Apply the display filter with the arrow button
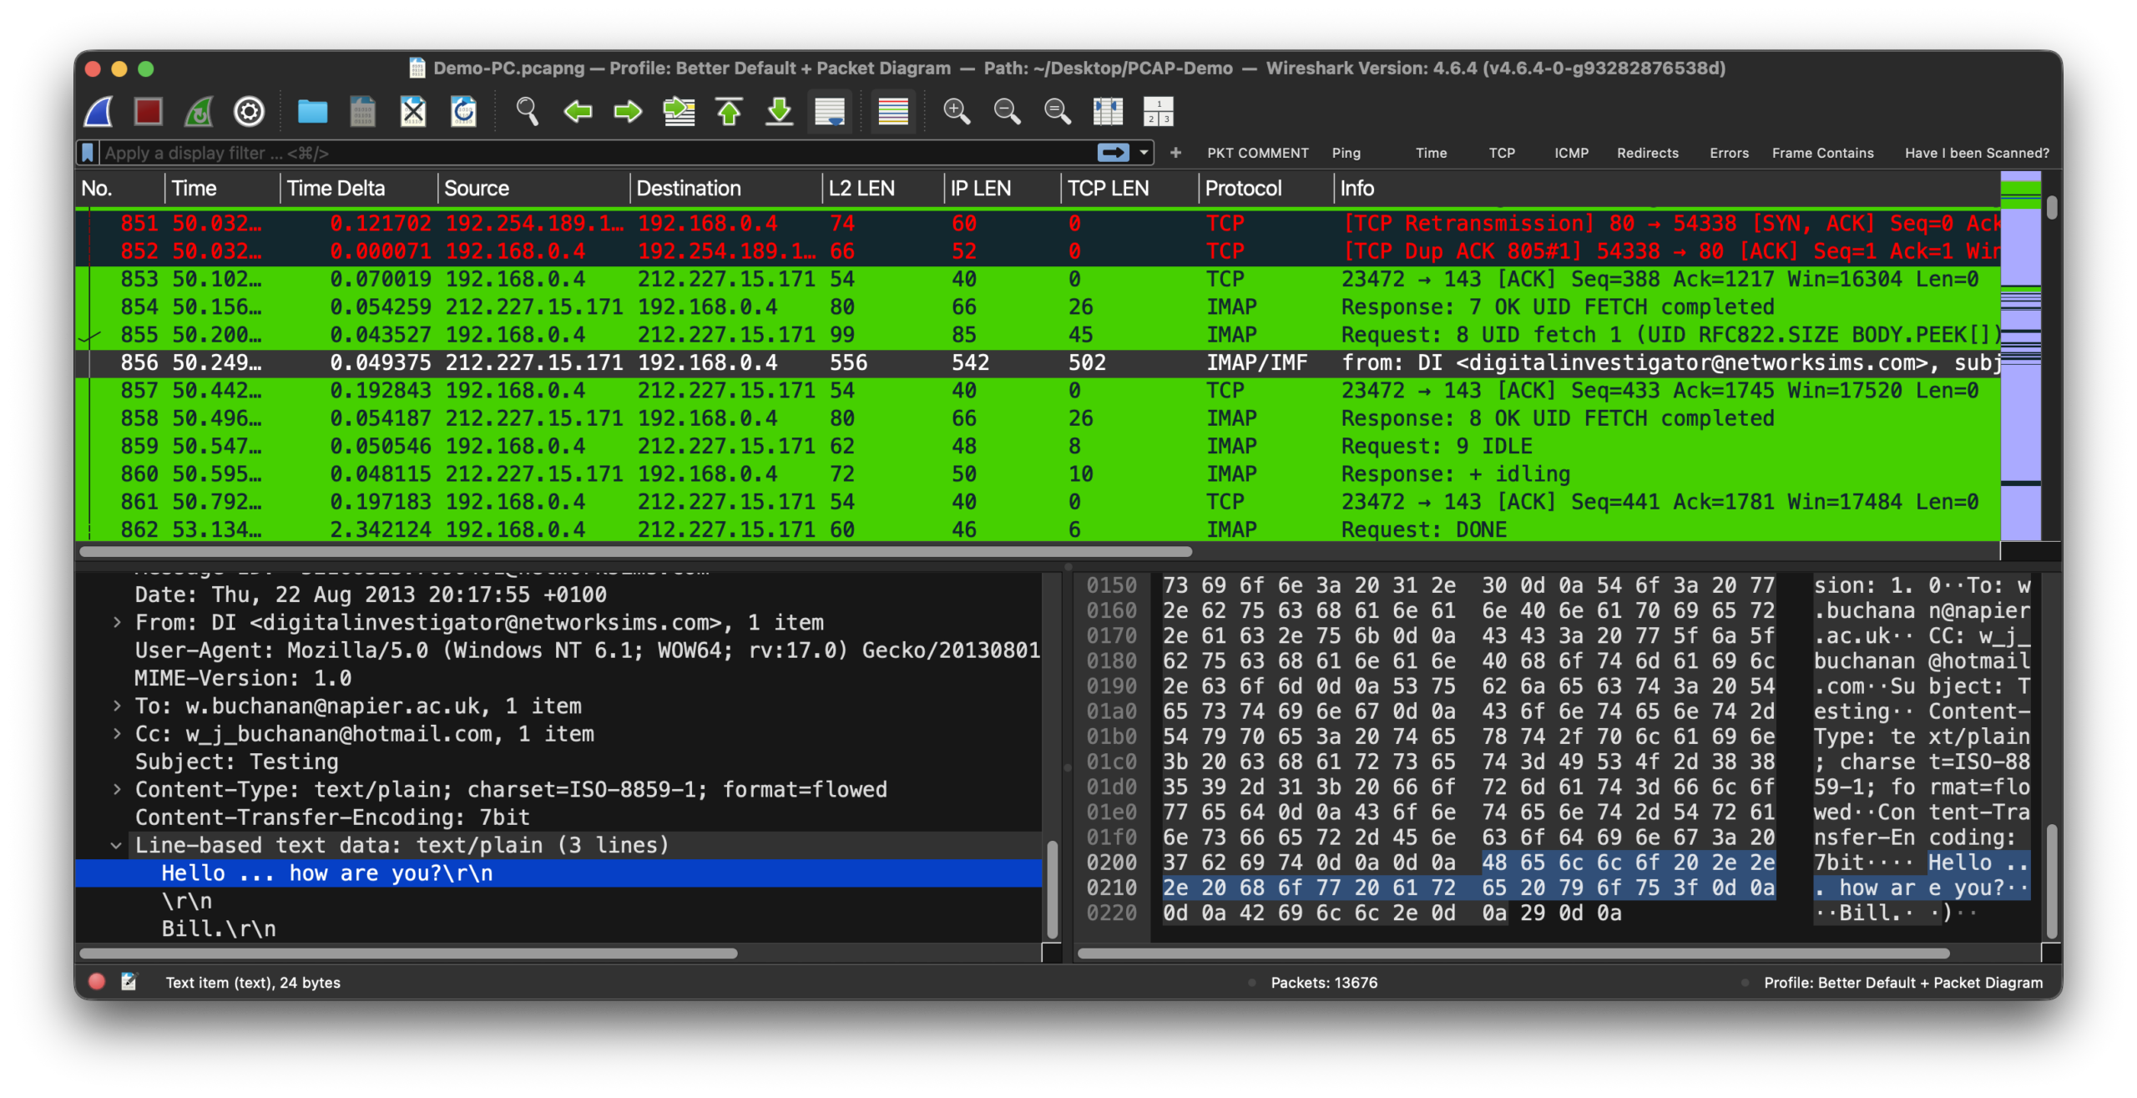2137x1098 pixels. click(x=1113, y=153)
